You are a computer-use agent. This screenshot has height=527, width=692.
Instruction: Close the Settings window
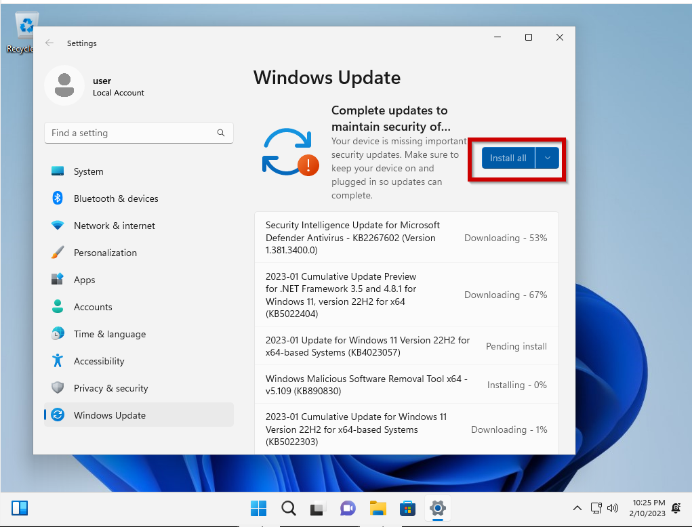(560, 37)
